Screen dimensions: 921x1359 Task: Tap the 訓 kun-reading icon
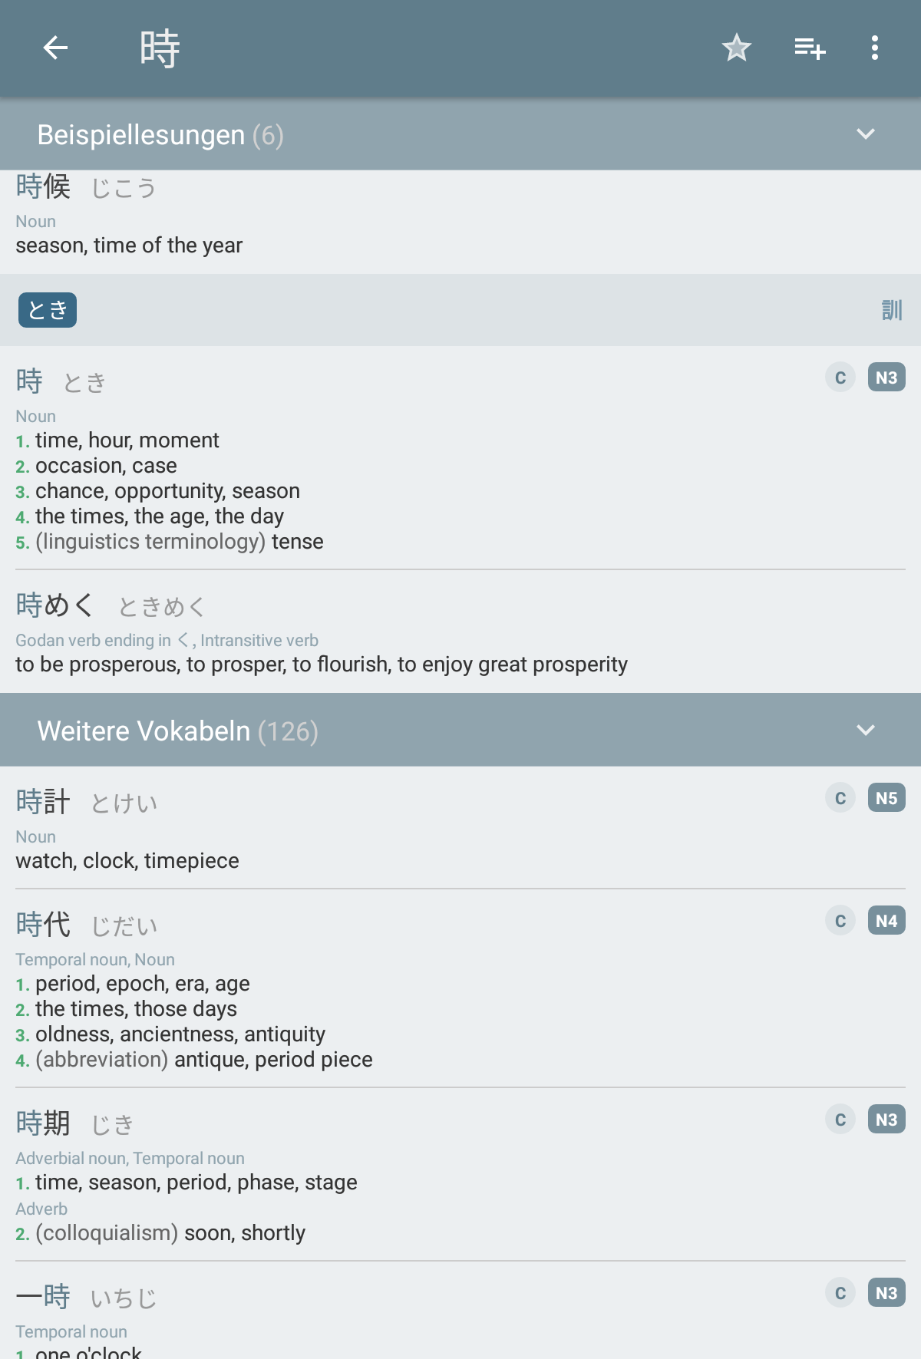891,310
